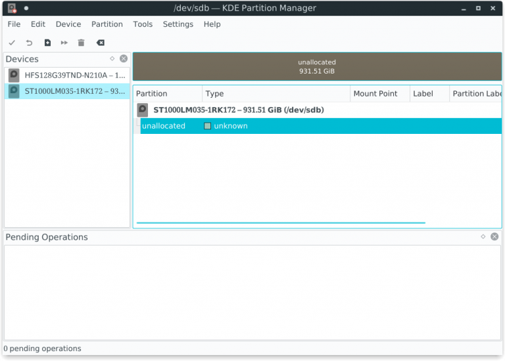This screenshot has width=505, height=361.
Task: Click the backspace-shaped Clear operations icon
Action: [101, 43]
